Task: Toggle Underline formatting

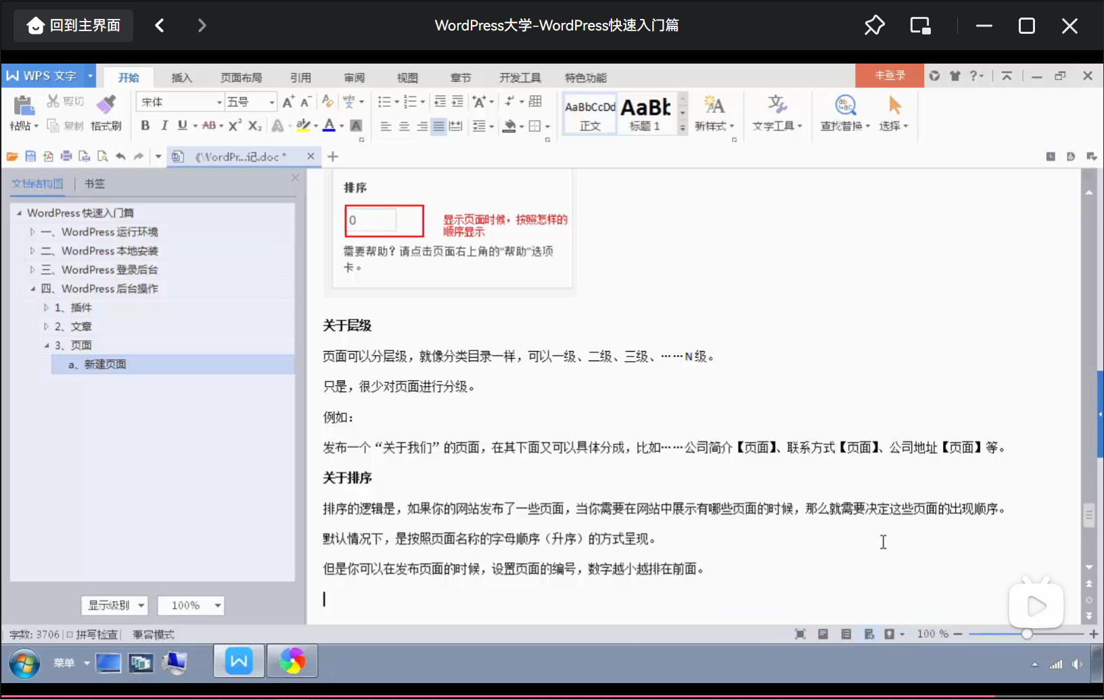Action: pyautogui.click(x=183, y=126)
